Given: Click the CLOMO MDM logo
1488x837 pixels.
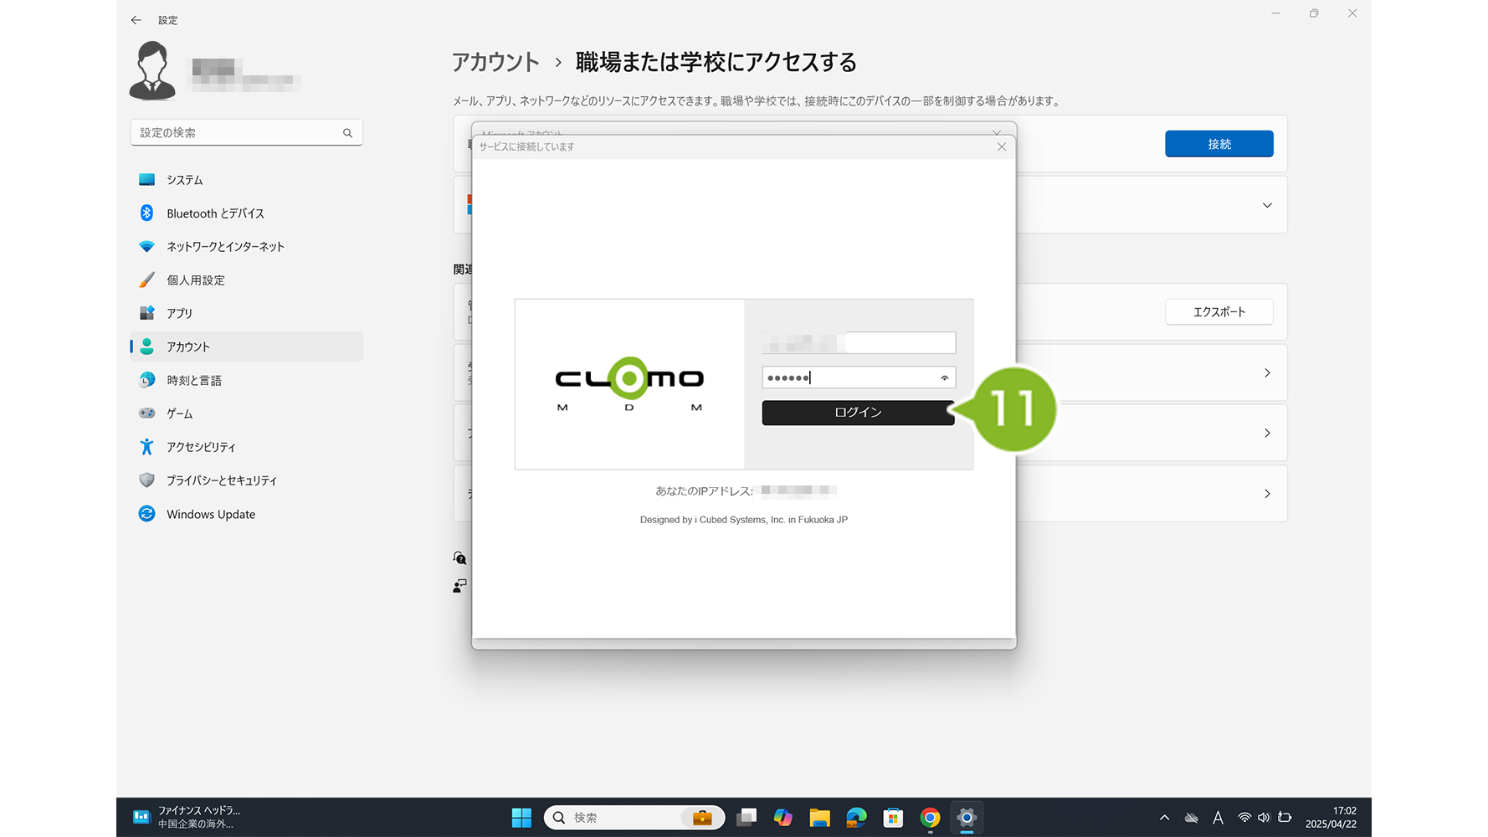Looking at the screenshot, I should click(x=629, y=384).
